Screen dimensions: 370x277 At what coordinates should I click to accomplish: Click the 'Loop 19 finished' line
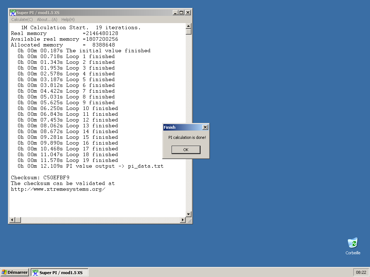(68, 161)
